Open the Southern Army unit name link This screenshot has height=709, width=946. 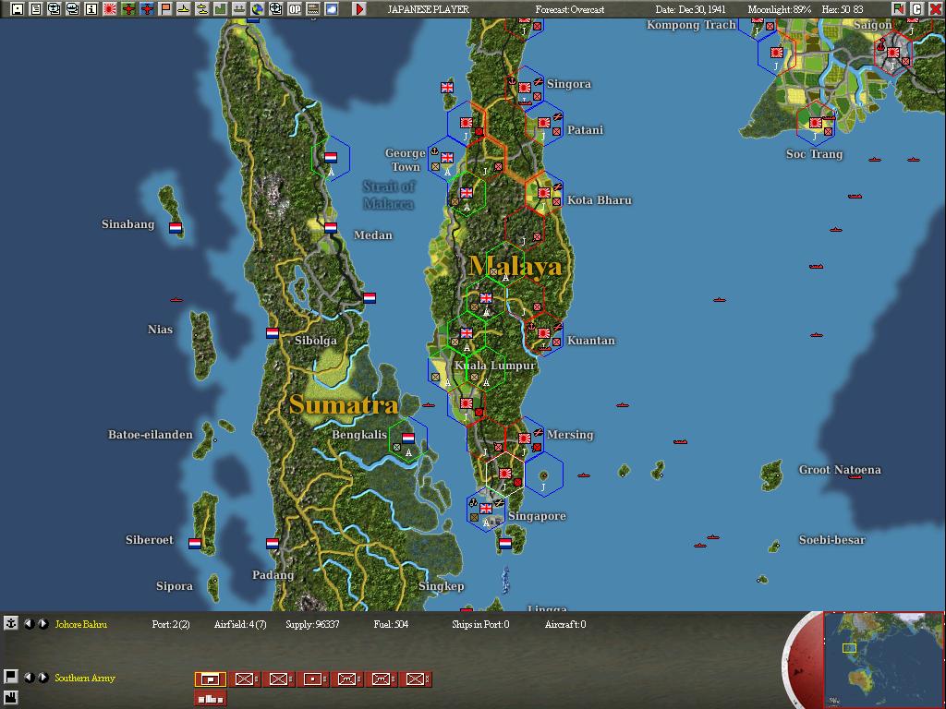pyautogui.click(x=84, y=678)
